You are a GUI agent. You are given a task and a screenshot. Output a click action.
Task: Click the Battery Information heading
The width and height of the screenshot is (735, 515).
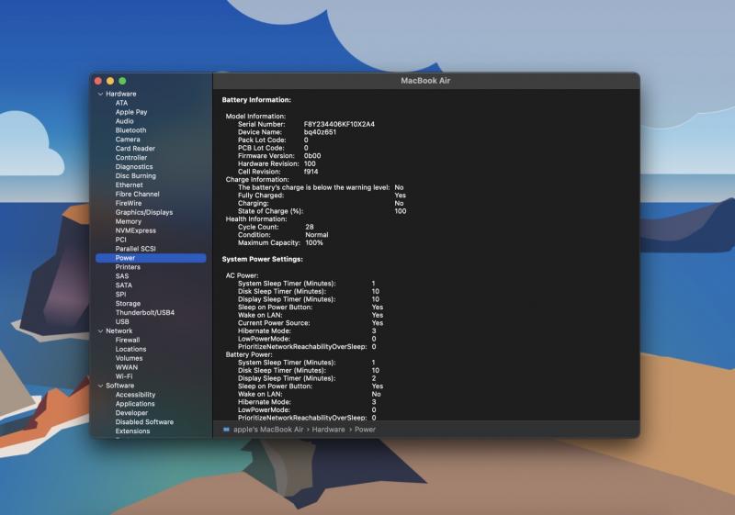[256, 100]
